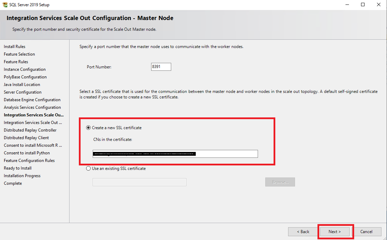Open the Analysis Services Configuration step
The height and width of the screenshot is (240, 387).
[x=32, y=107]
